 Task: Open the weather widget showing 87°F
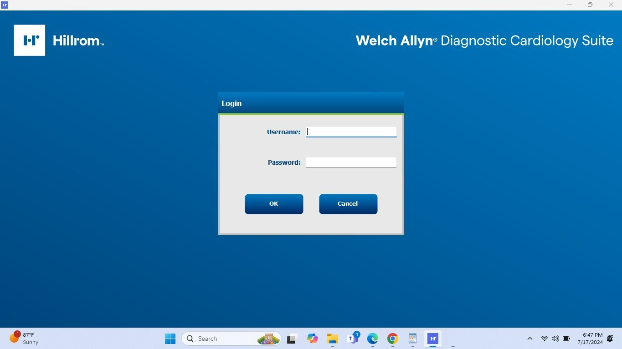(24, 339)
